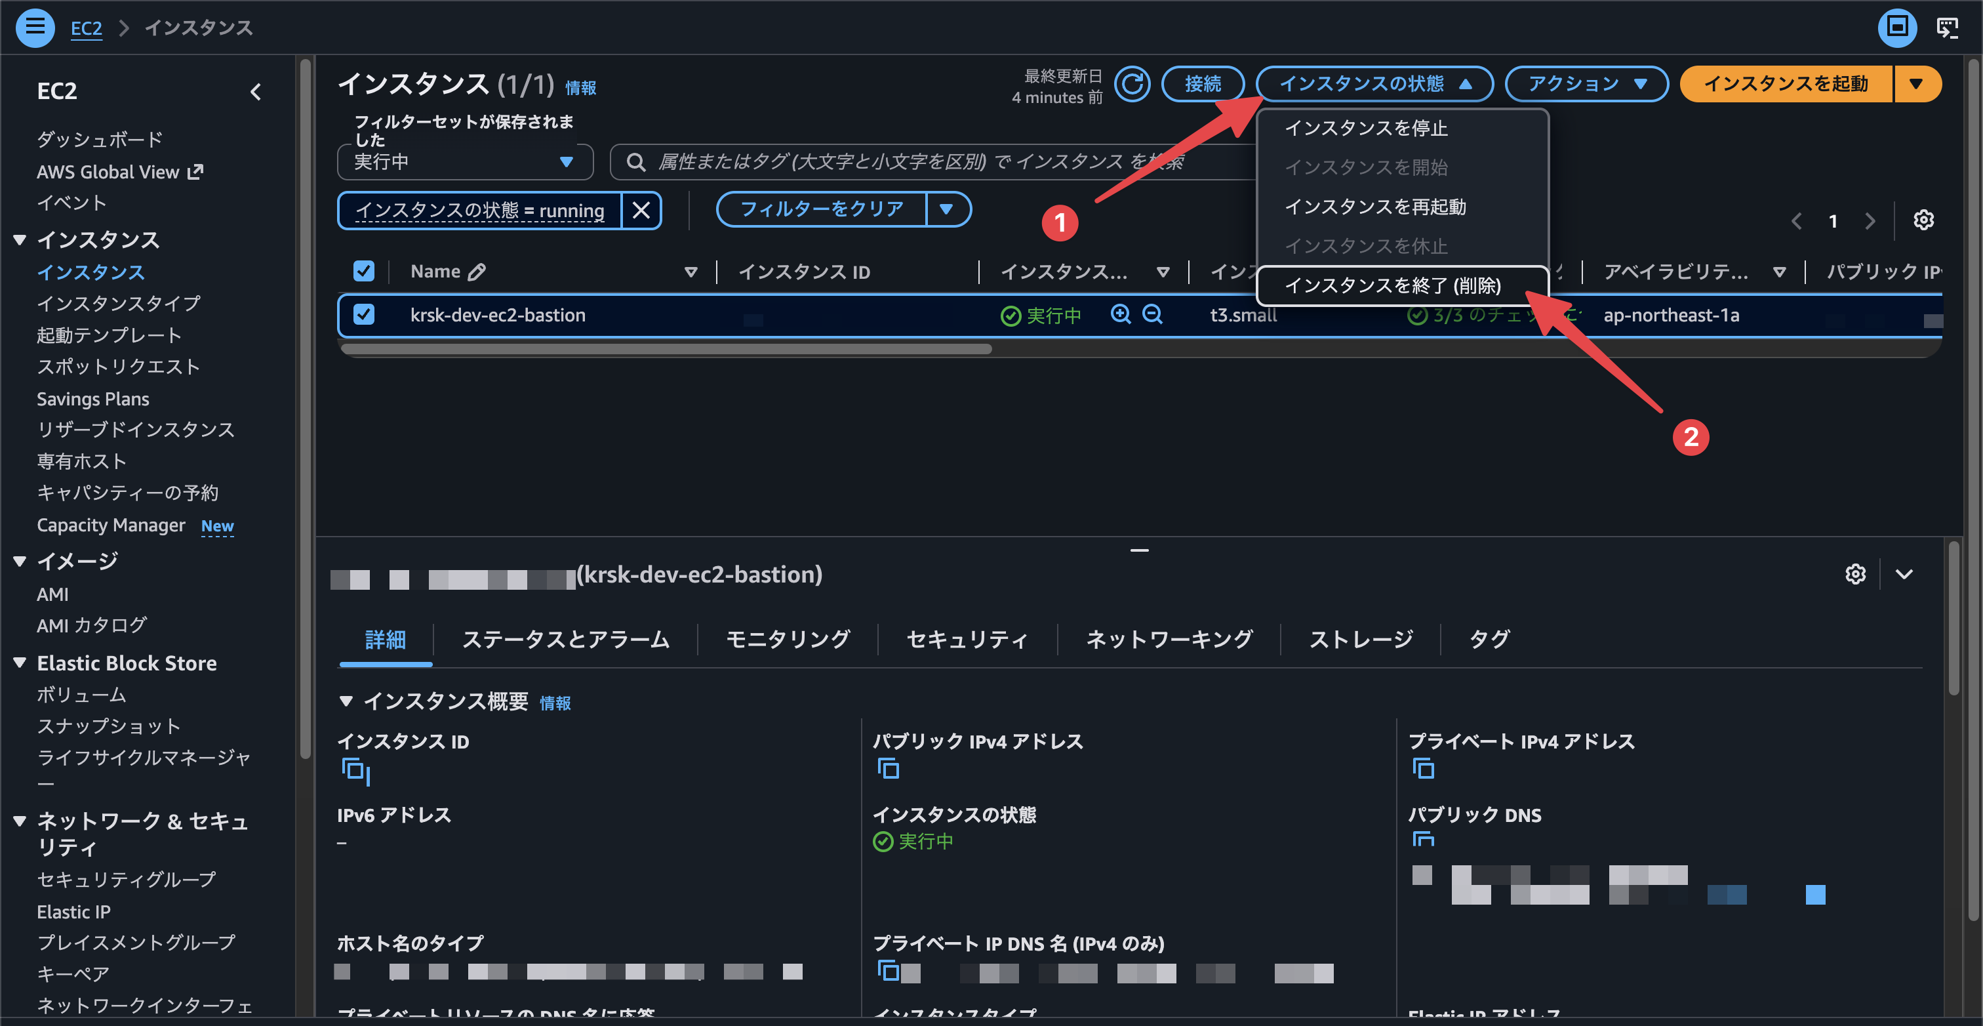Click the Clear filters button
The image size is (1983, 1026).
click(822, 209)
